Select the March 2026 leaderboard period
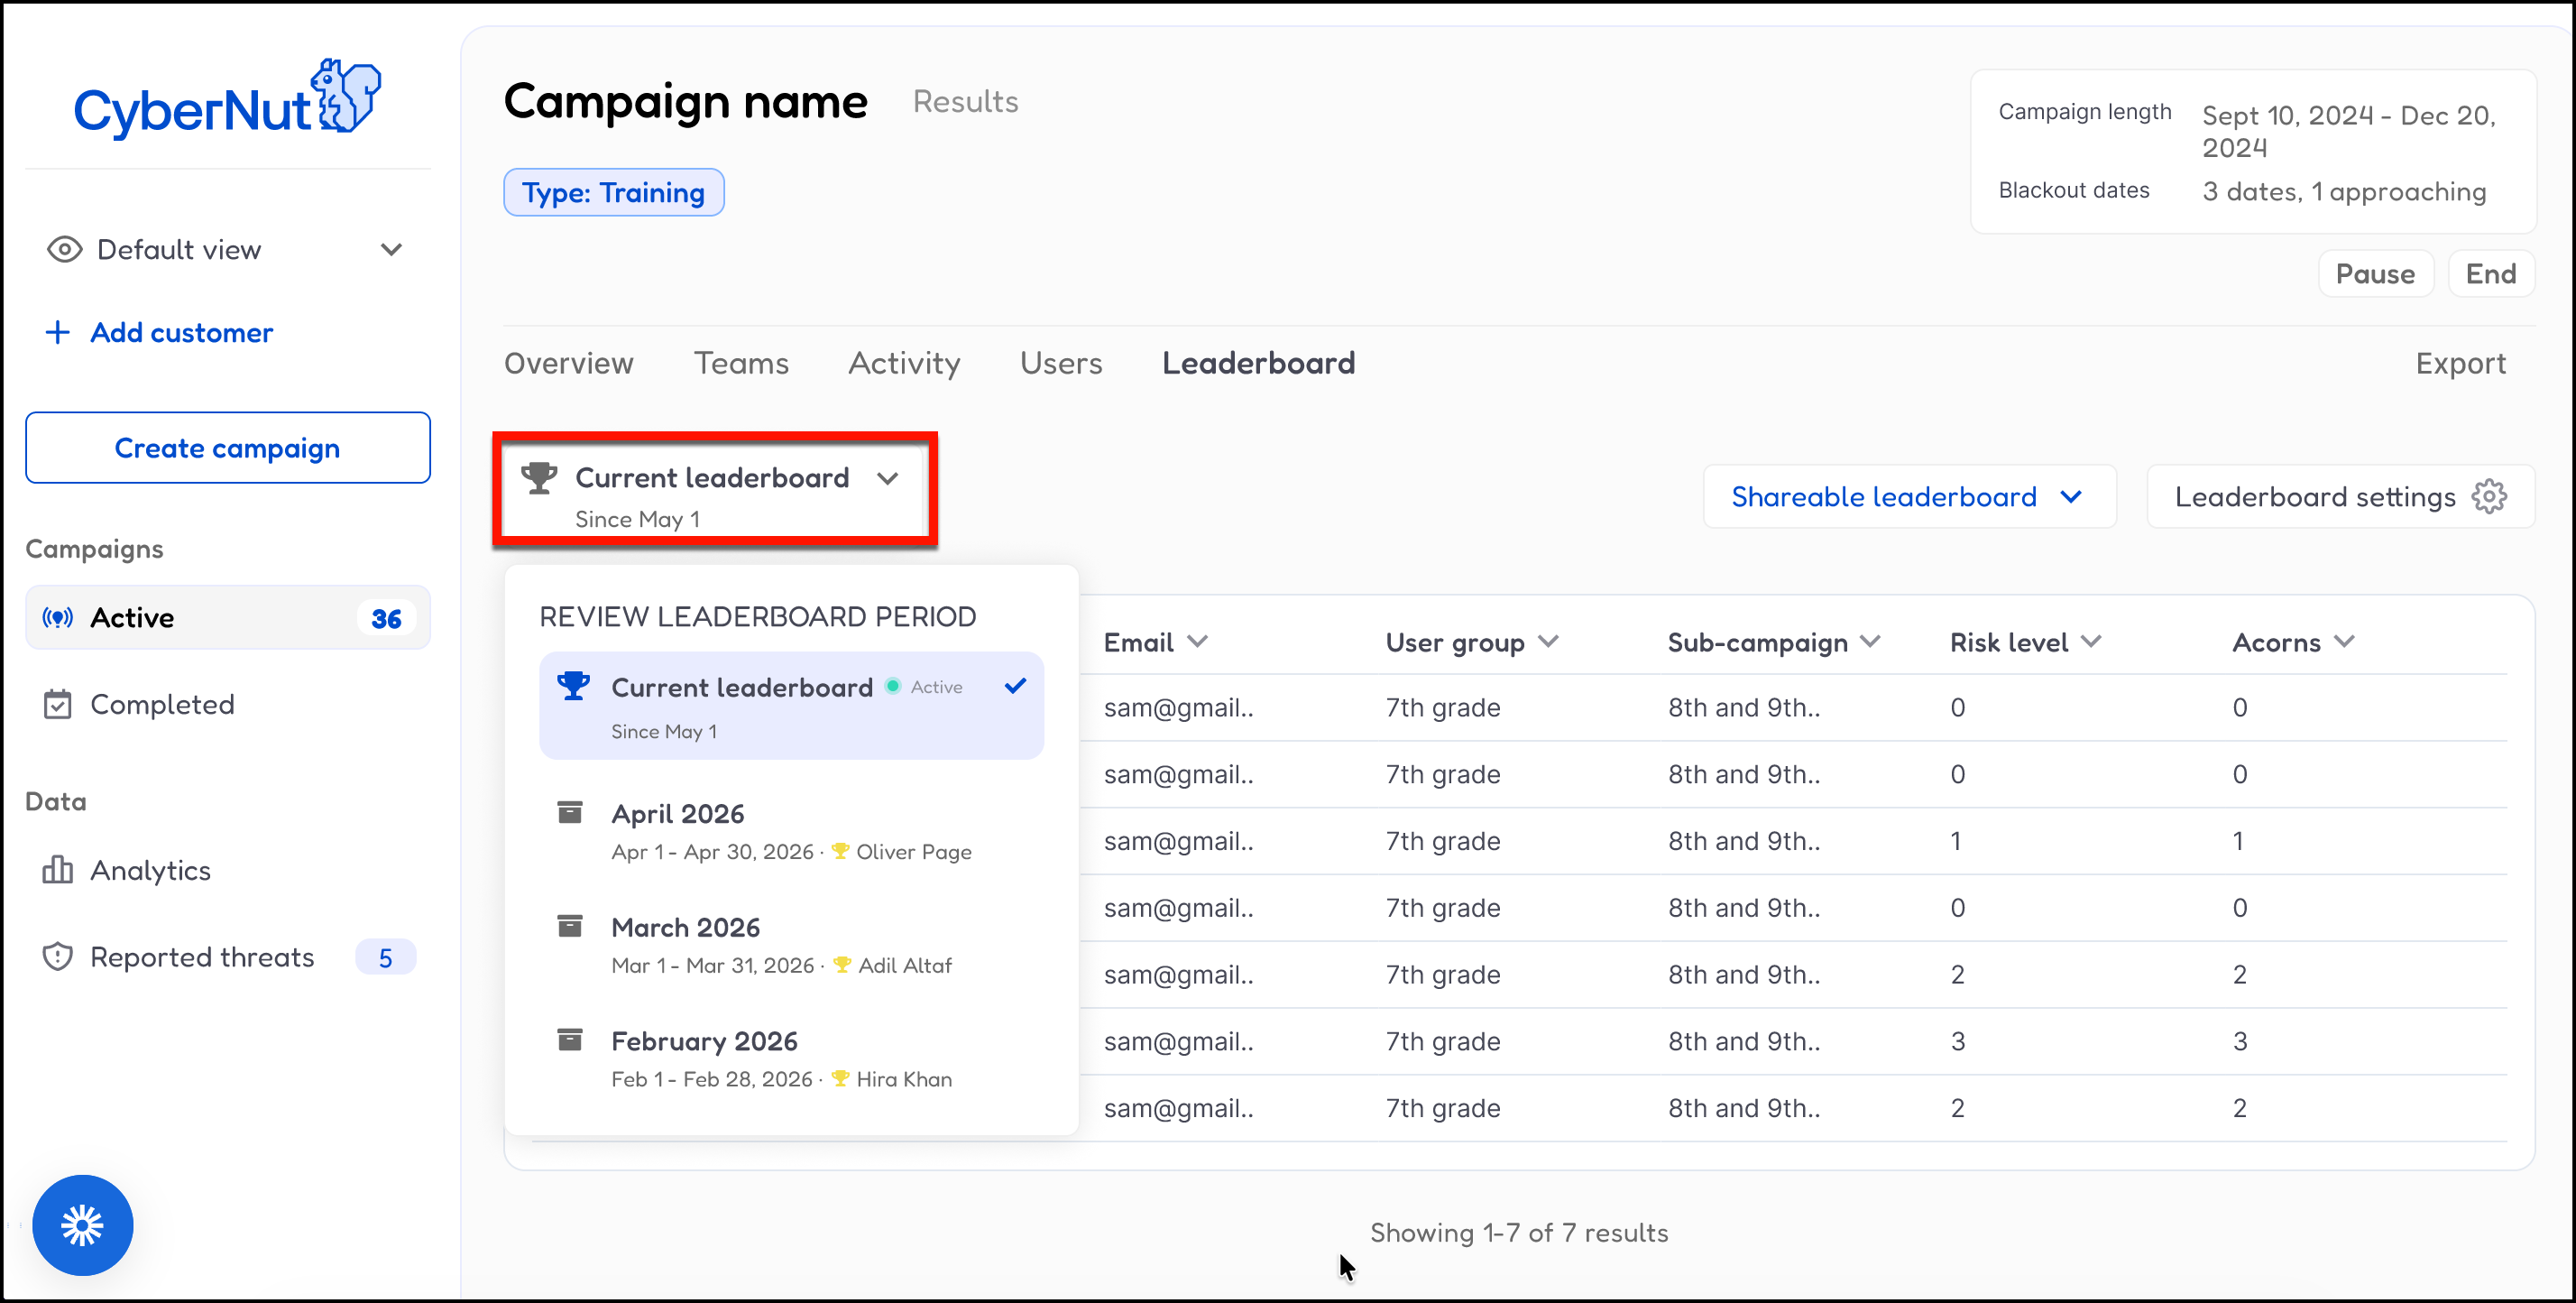The height and width of the screenshot is (1303, 2576). [x=791, y=945]
